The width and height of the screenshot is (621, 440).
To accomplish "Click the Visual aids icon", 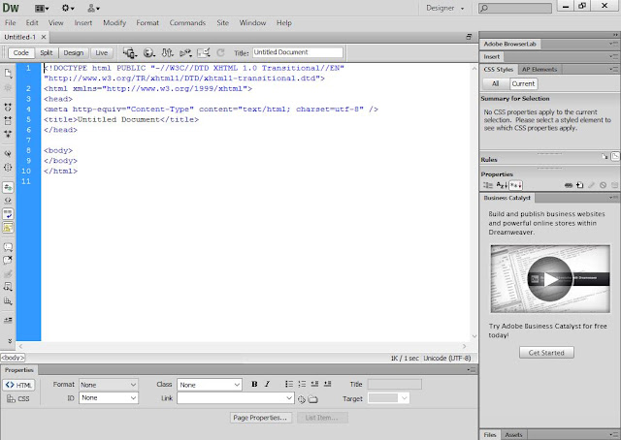I will 204,52.
